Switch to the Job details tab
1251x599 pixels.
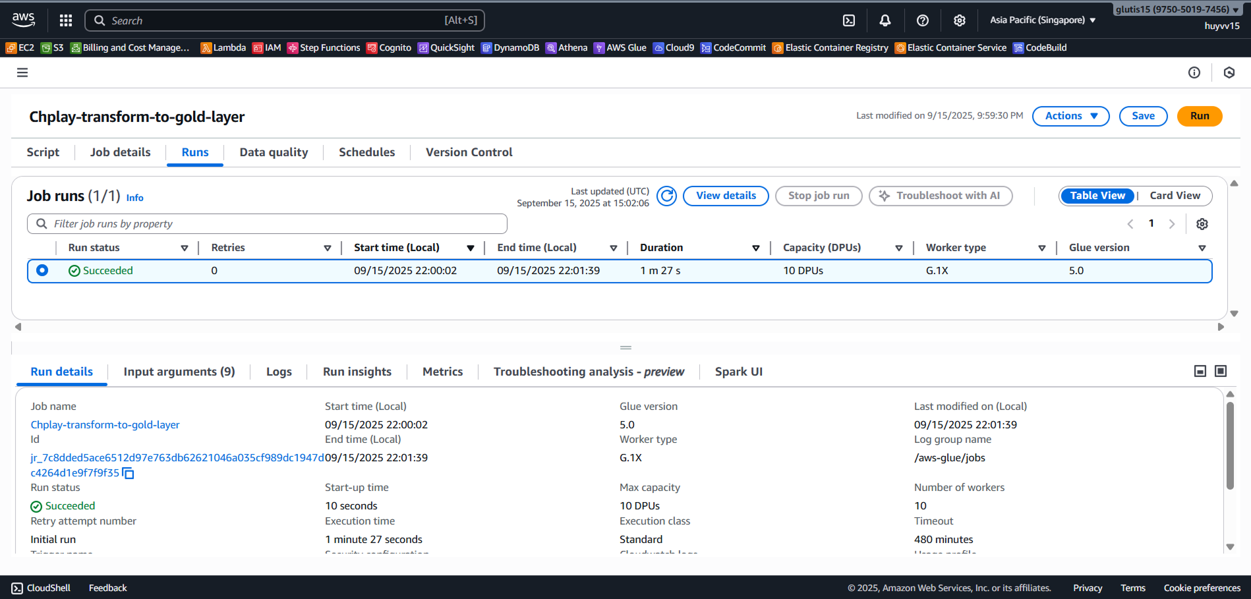(x=120, y=152)
